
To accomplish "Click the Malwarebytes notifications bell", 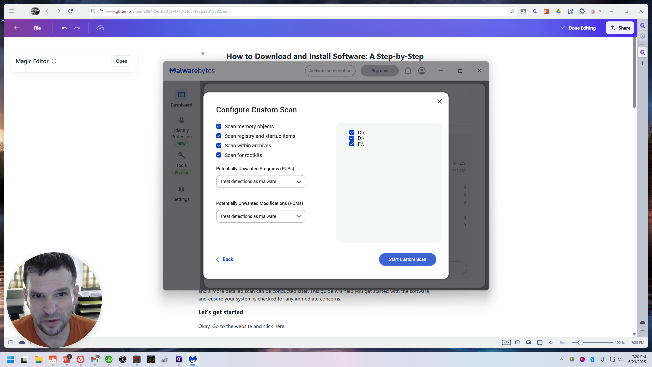I will click(x=408, y=71).
